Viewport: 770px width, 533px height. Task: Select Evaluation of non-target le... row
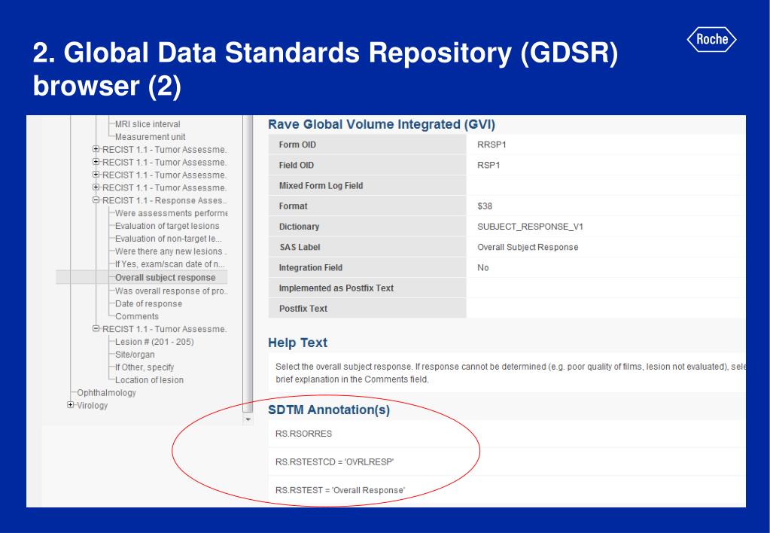169,239
